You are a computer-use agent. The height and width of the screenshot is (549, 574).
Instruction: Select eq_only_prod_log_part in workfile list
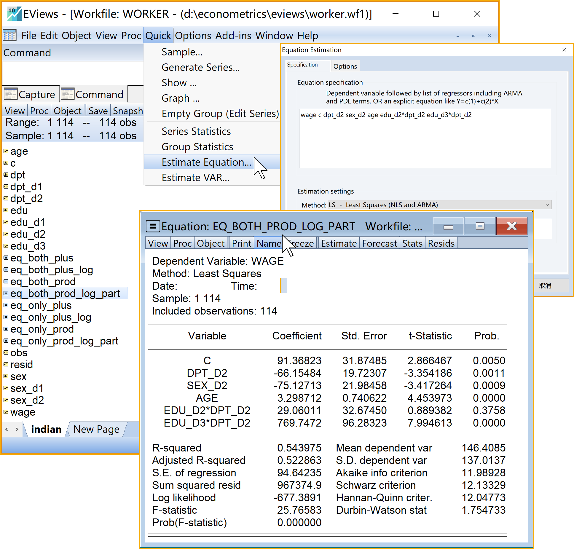pos(64,341)
